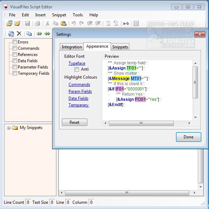Viewport: 209px width, 209px height.
Task: Click the main editor horizontal scrollbar thumb
Action: pyautogui.click(x=127, y=193)
